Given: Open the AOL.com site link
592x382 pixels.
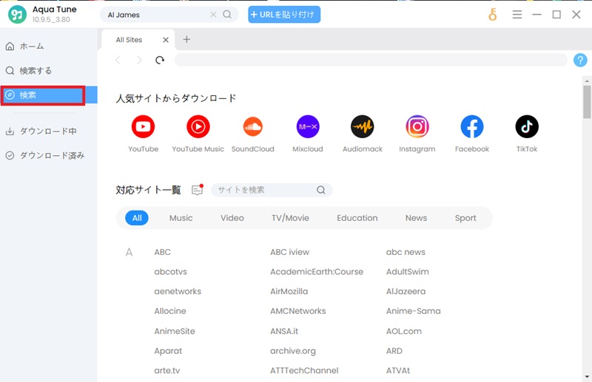Looking at the screenshot, I should point(403,331).
